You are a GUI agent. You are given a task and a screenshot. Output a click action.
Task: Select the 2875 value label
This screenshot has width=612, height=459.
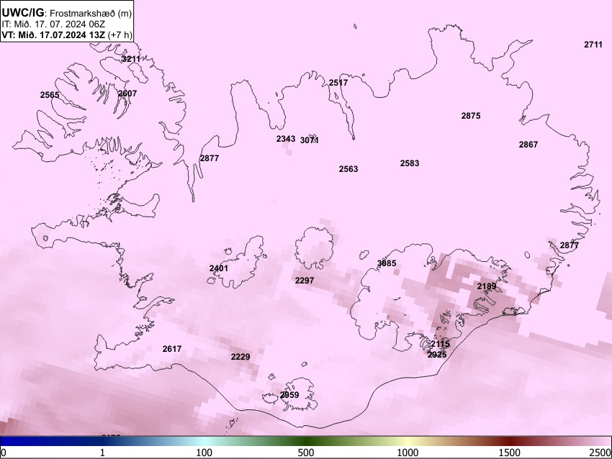click(x=471, y=116)
